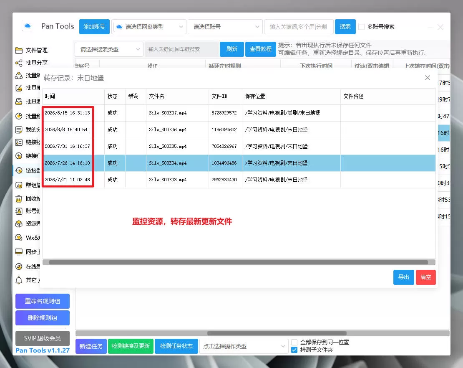Click the dialog's horizontal scrollbar
This screenshot has width=463, height=368.
[239, 262]
